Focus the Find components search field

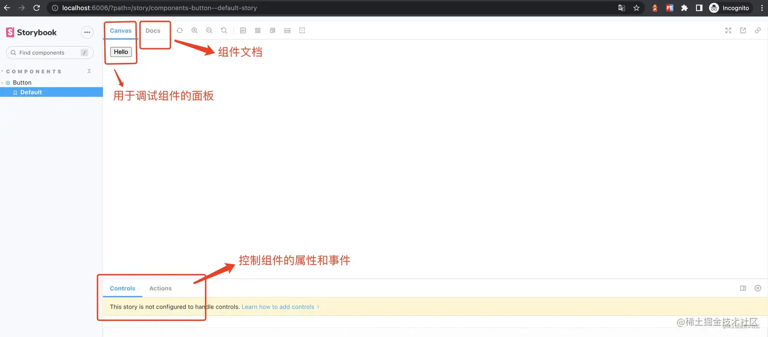pos(50,53)
